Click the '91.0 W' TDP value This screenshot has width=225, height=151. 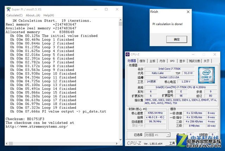188,73
